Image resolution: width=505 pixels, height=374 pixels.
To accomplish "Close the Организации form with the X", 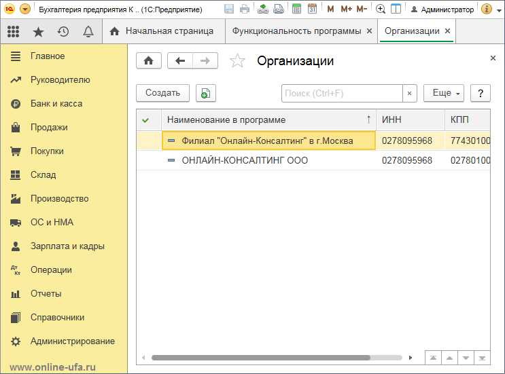I will coord(493,58).
